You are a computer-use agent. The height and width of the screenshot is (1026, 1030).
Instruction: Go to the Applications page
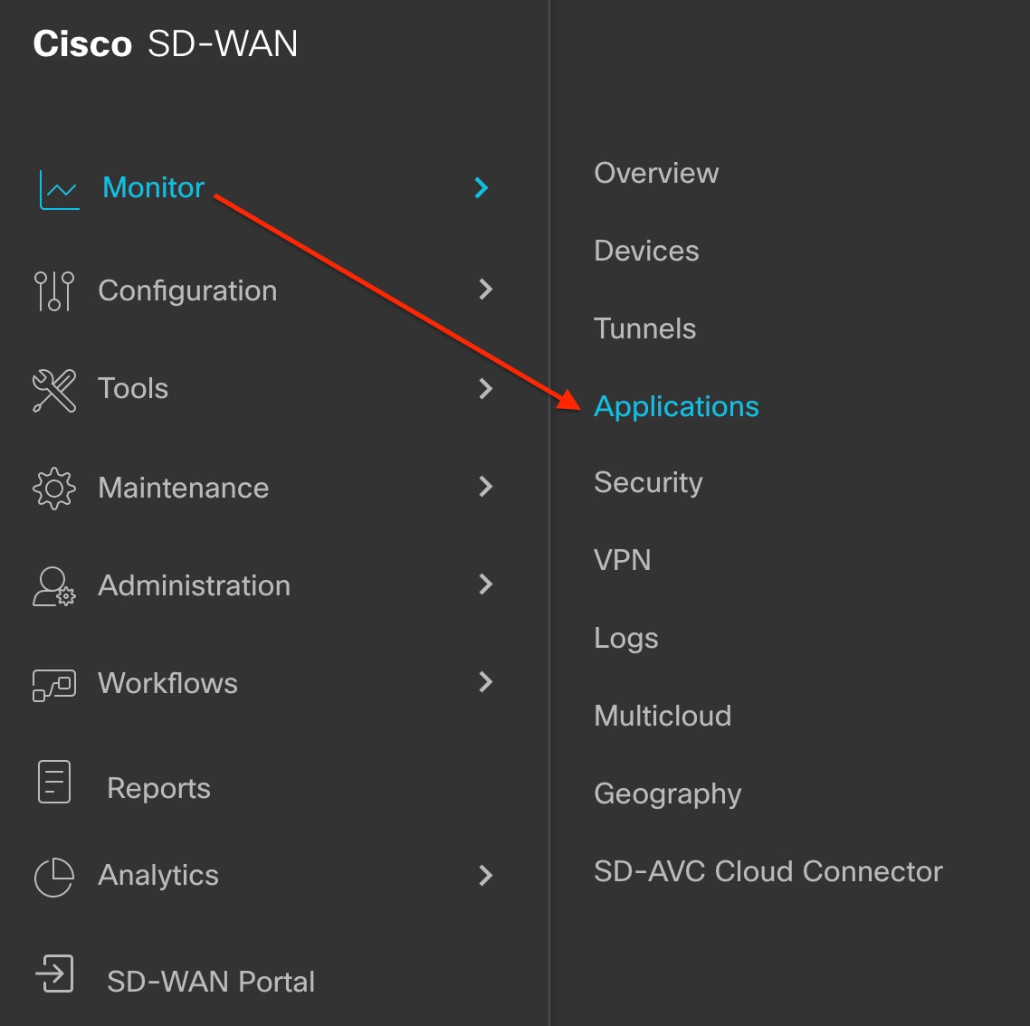pyautogui.click(x=676, y=406)
